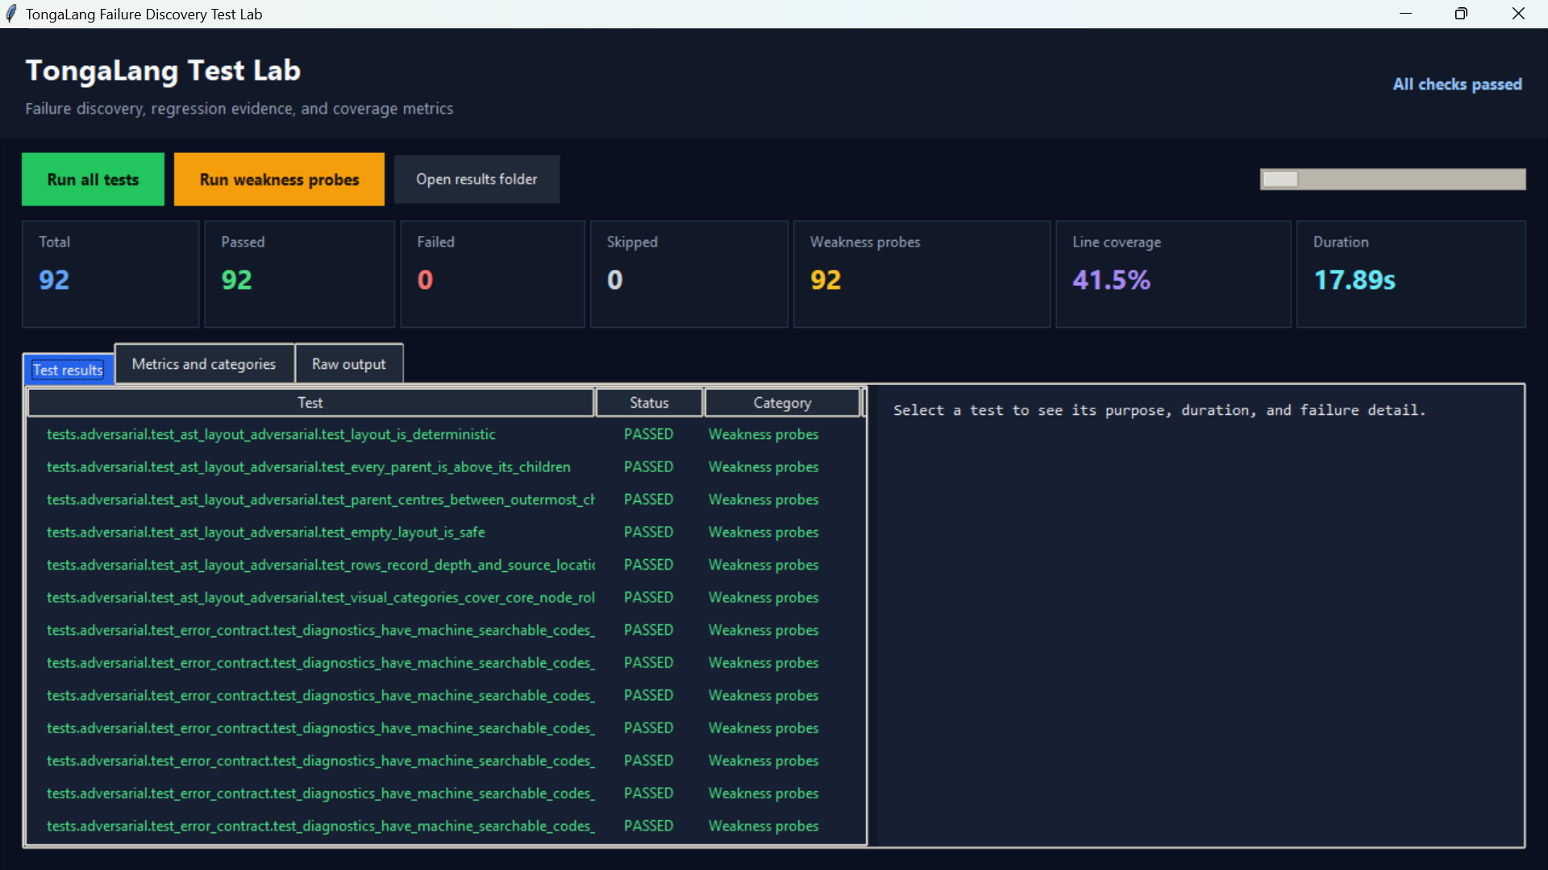
Task: Click the Duration 17.89s card
Action: tap(1411, 274)
